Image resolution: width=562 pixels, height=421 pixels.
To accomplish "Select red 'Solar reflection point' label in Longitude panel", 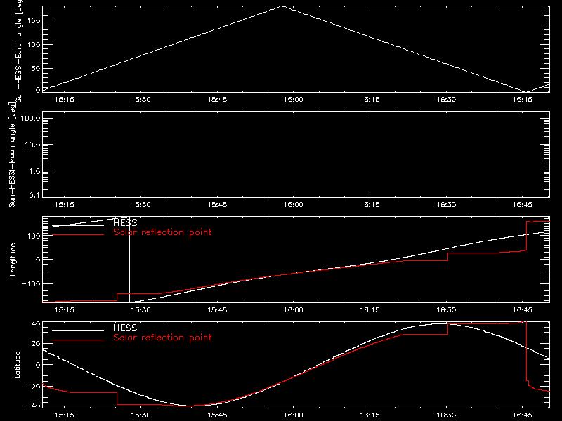I will tap(162, 232).
